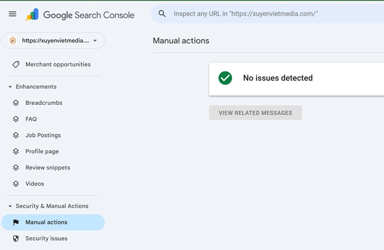This screenshot has width=384, height=250.
Task: Open the FAQ enhancement report
Action: click(53, 119)
